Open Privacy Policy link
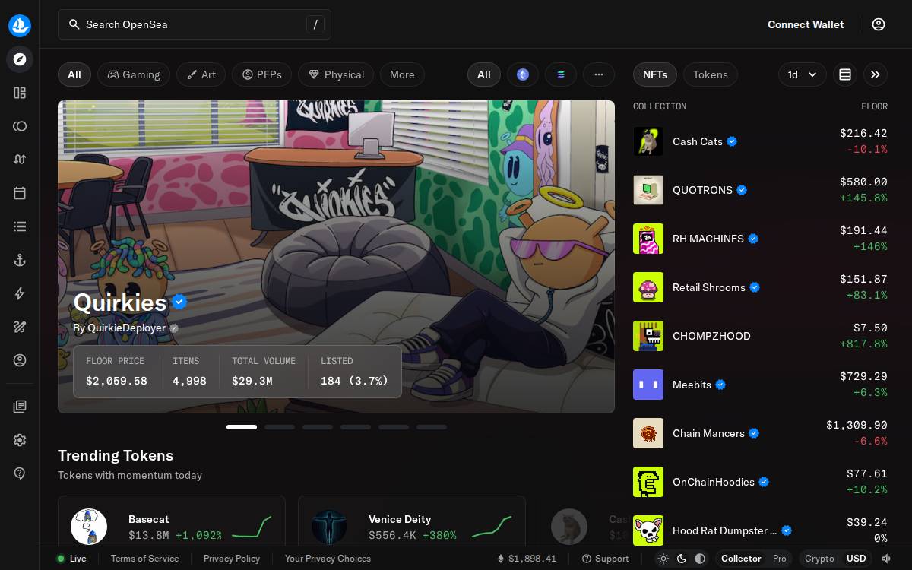 tap(232, 559)
